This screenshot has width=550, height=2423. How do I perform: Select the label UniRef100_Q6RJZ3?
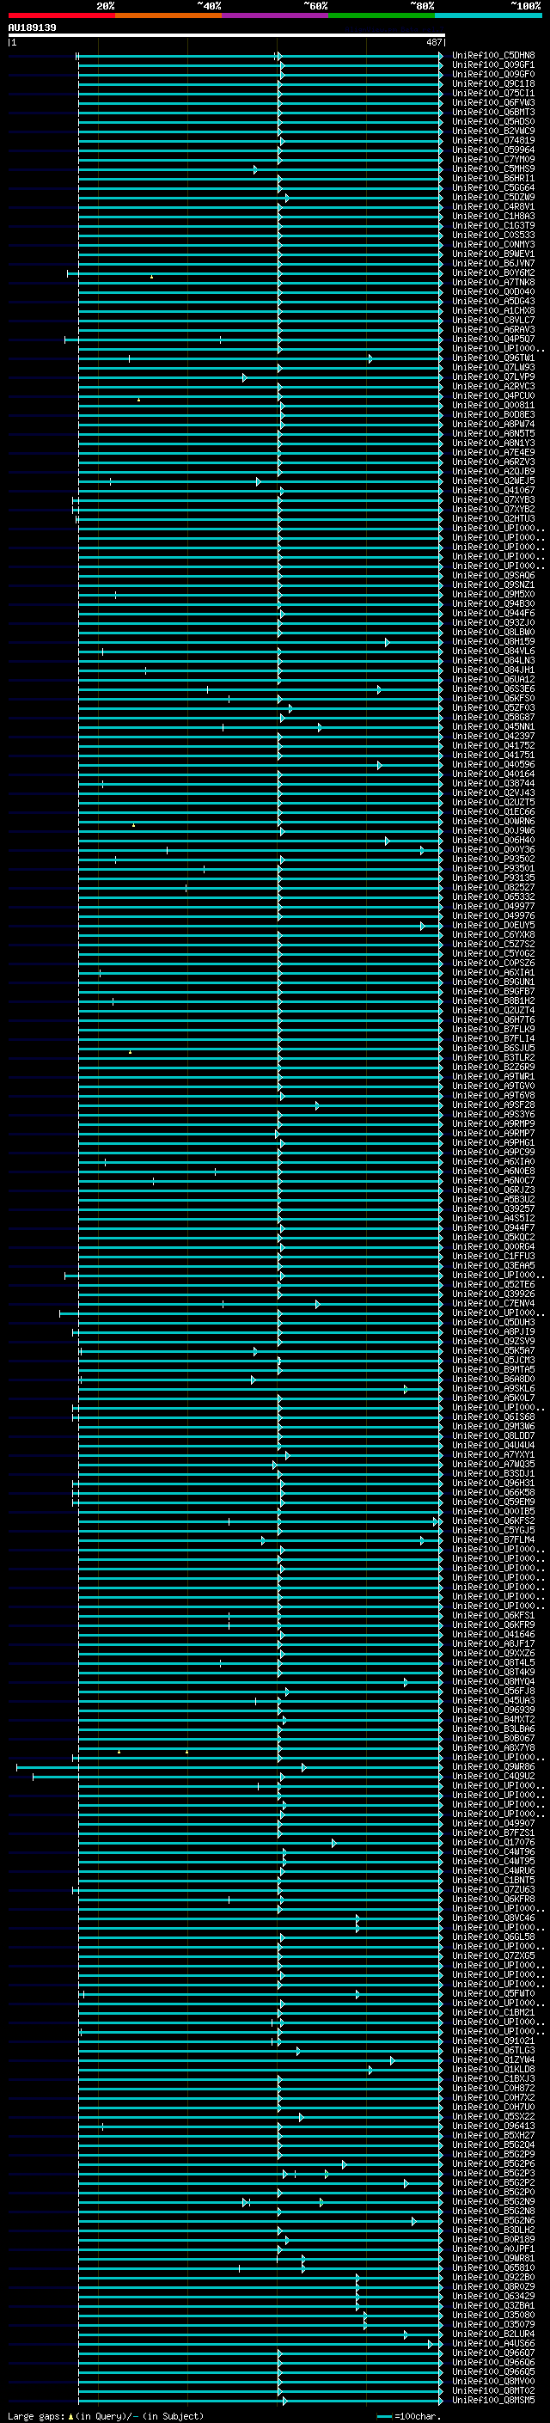coord(493,1190)
